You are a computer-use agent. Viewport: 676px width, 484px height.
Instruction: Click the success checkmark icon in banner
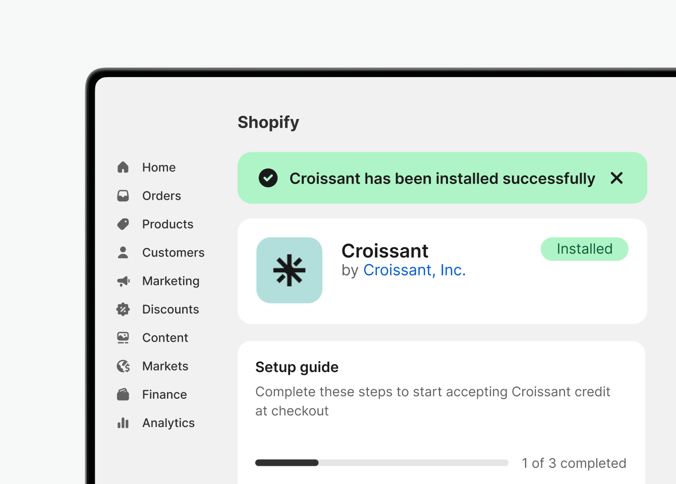coord(268,178)
